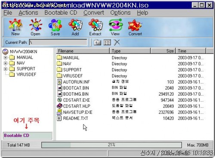Close the ISO editor window
This screenshot has height=158, width=215.
click(209, 6)
